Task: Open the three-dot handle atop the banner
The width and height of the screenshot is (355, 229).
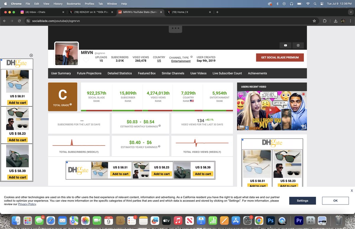Action: 175,28
